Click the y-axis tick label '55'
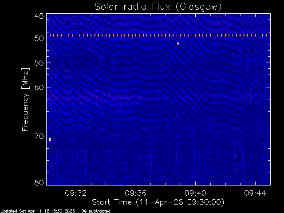The height and width of the screenshot is (213, 284). (x=39, y=63)
